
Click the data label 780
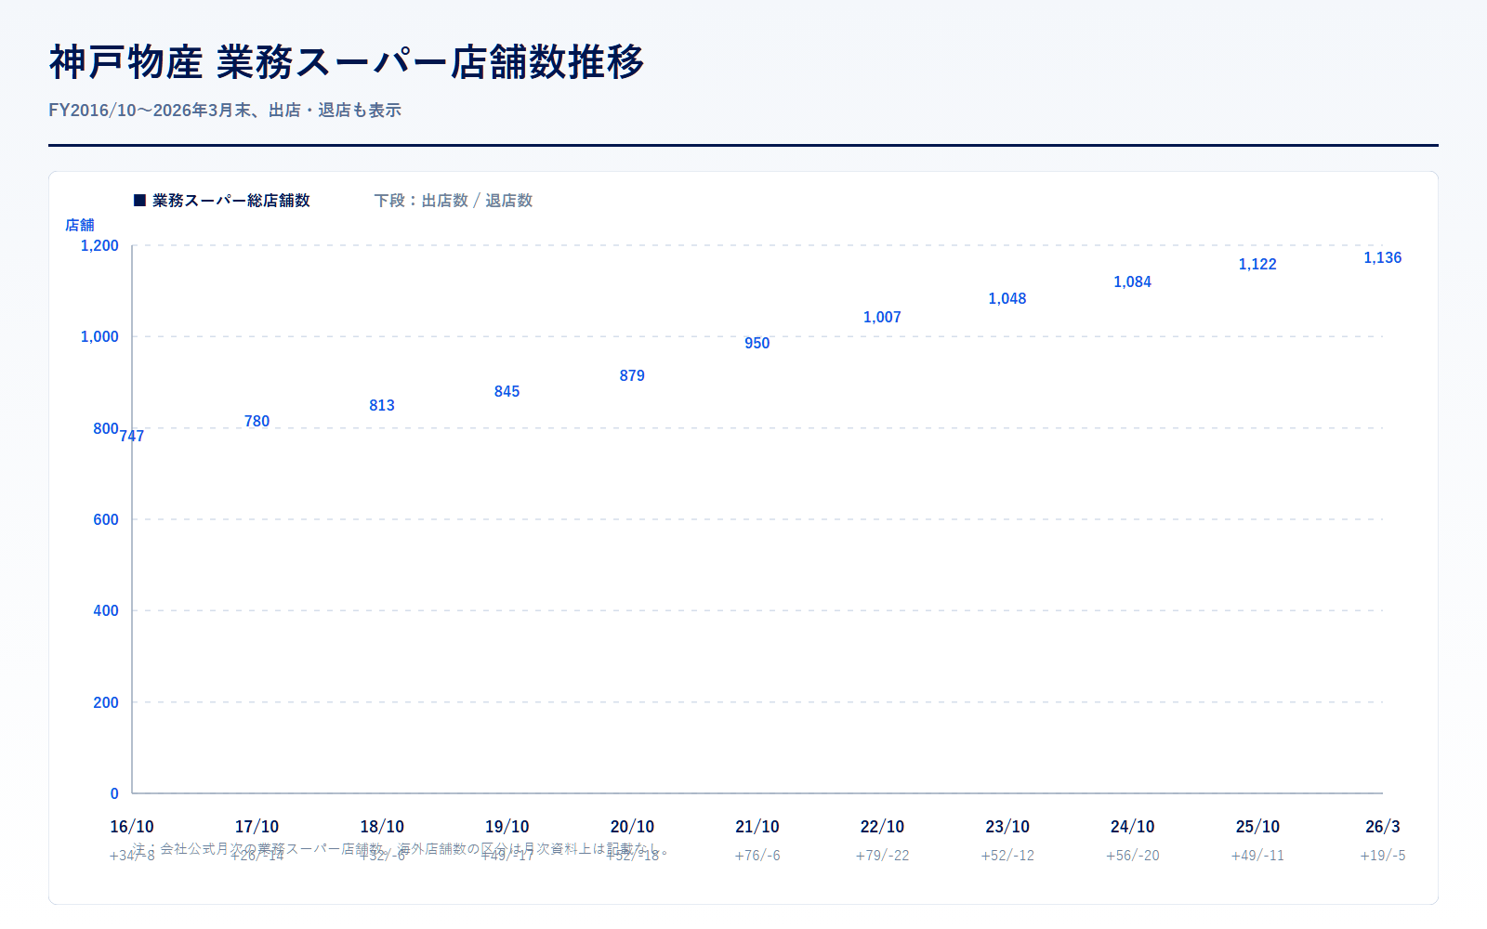click(257, 422)
